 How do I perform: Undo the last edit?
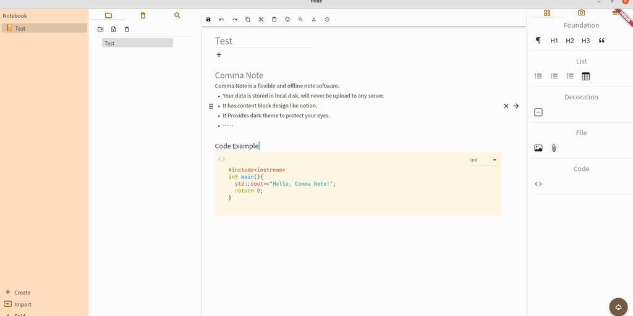pyautogui.click(x=221, y=20)
